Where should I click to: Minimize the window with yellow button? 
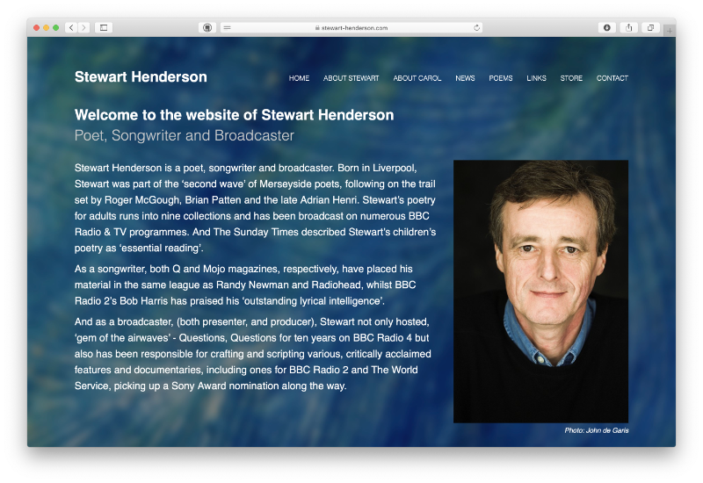(47, 28)
